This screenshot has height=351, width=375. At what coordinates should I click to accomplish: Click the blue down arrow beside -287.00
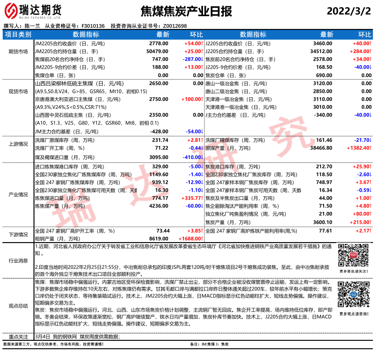[202, 59]
